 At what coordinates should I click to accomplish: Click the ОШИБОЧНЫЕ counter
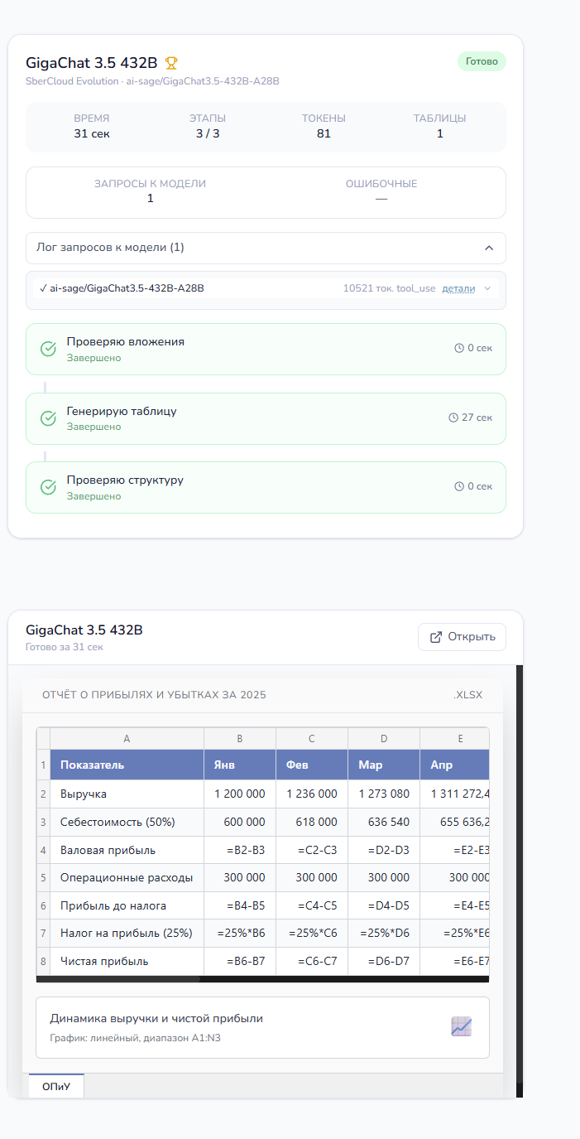tap(381, 191)
